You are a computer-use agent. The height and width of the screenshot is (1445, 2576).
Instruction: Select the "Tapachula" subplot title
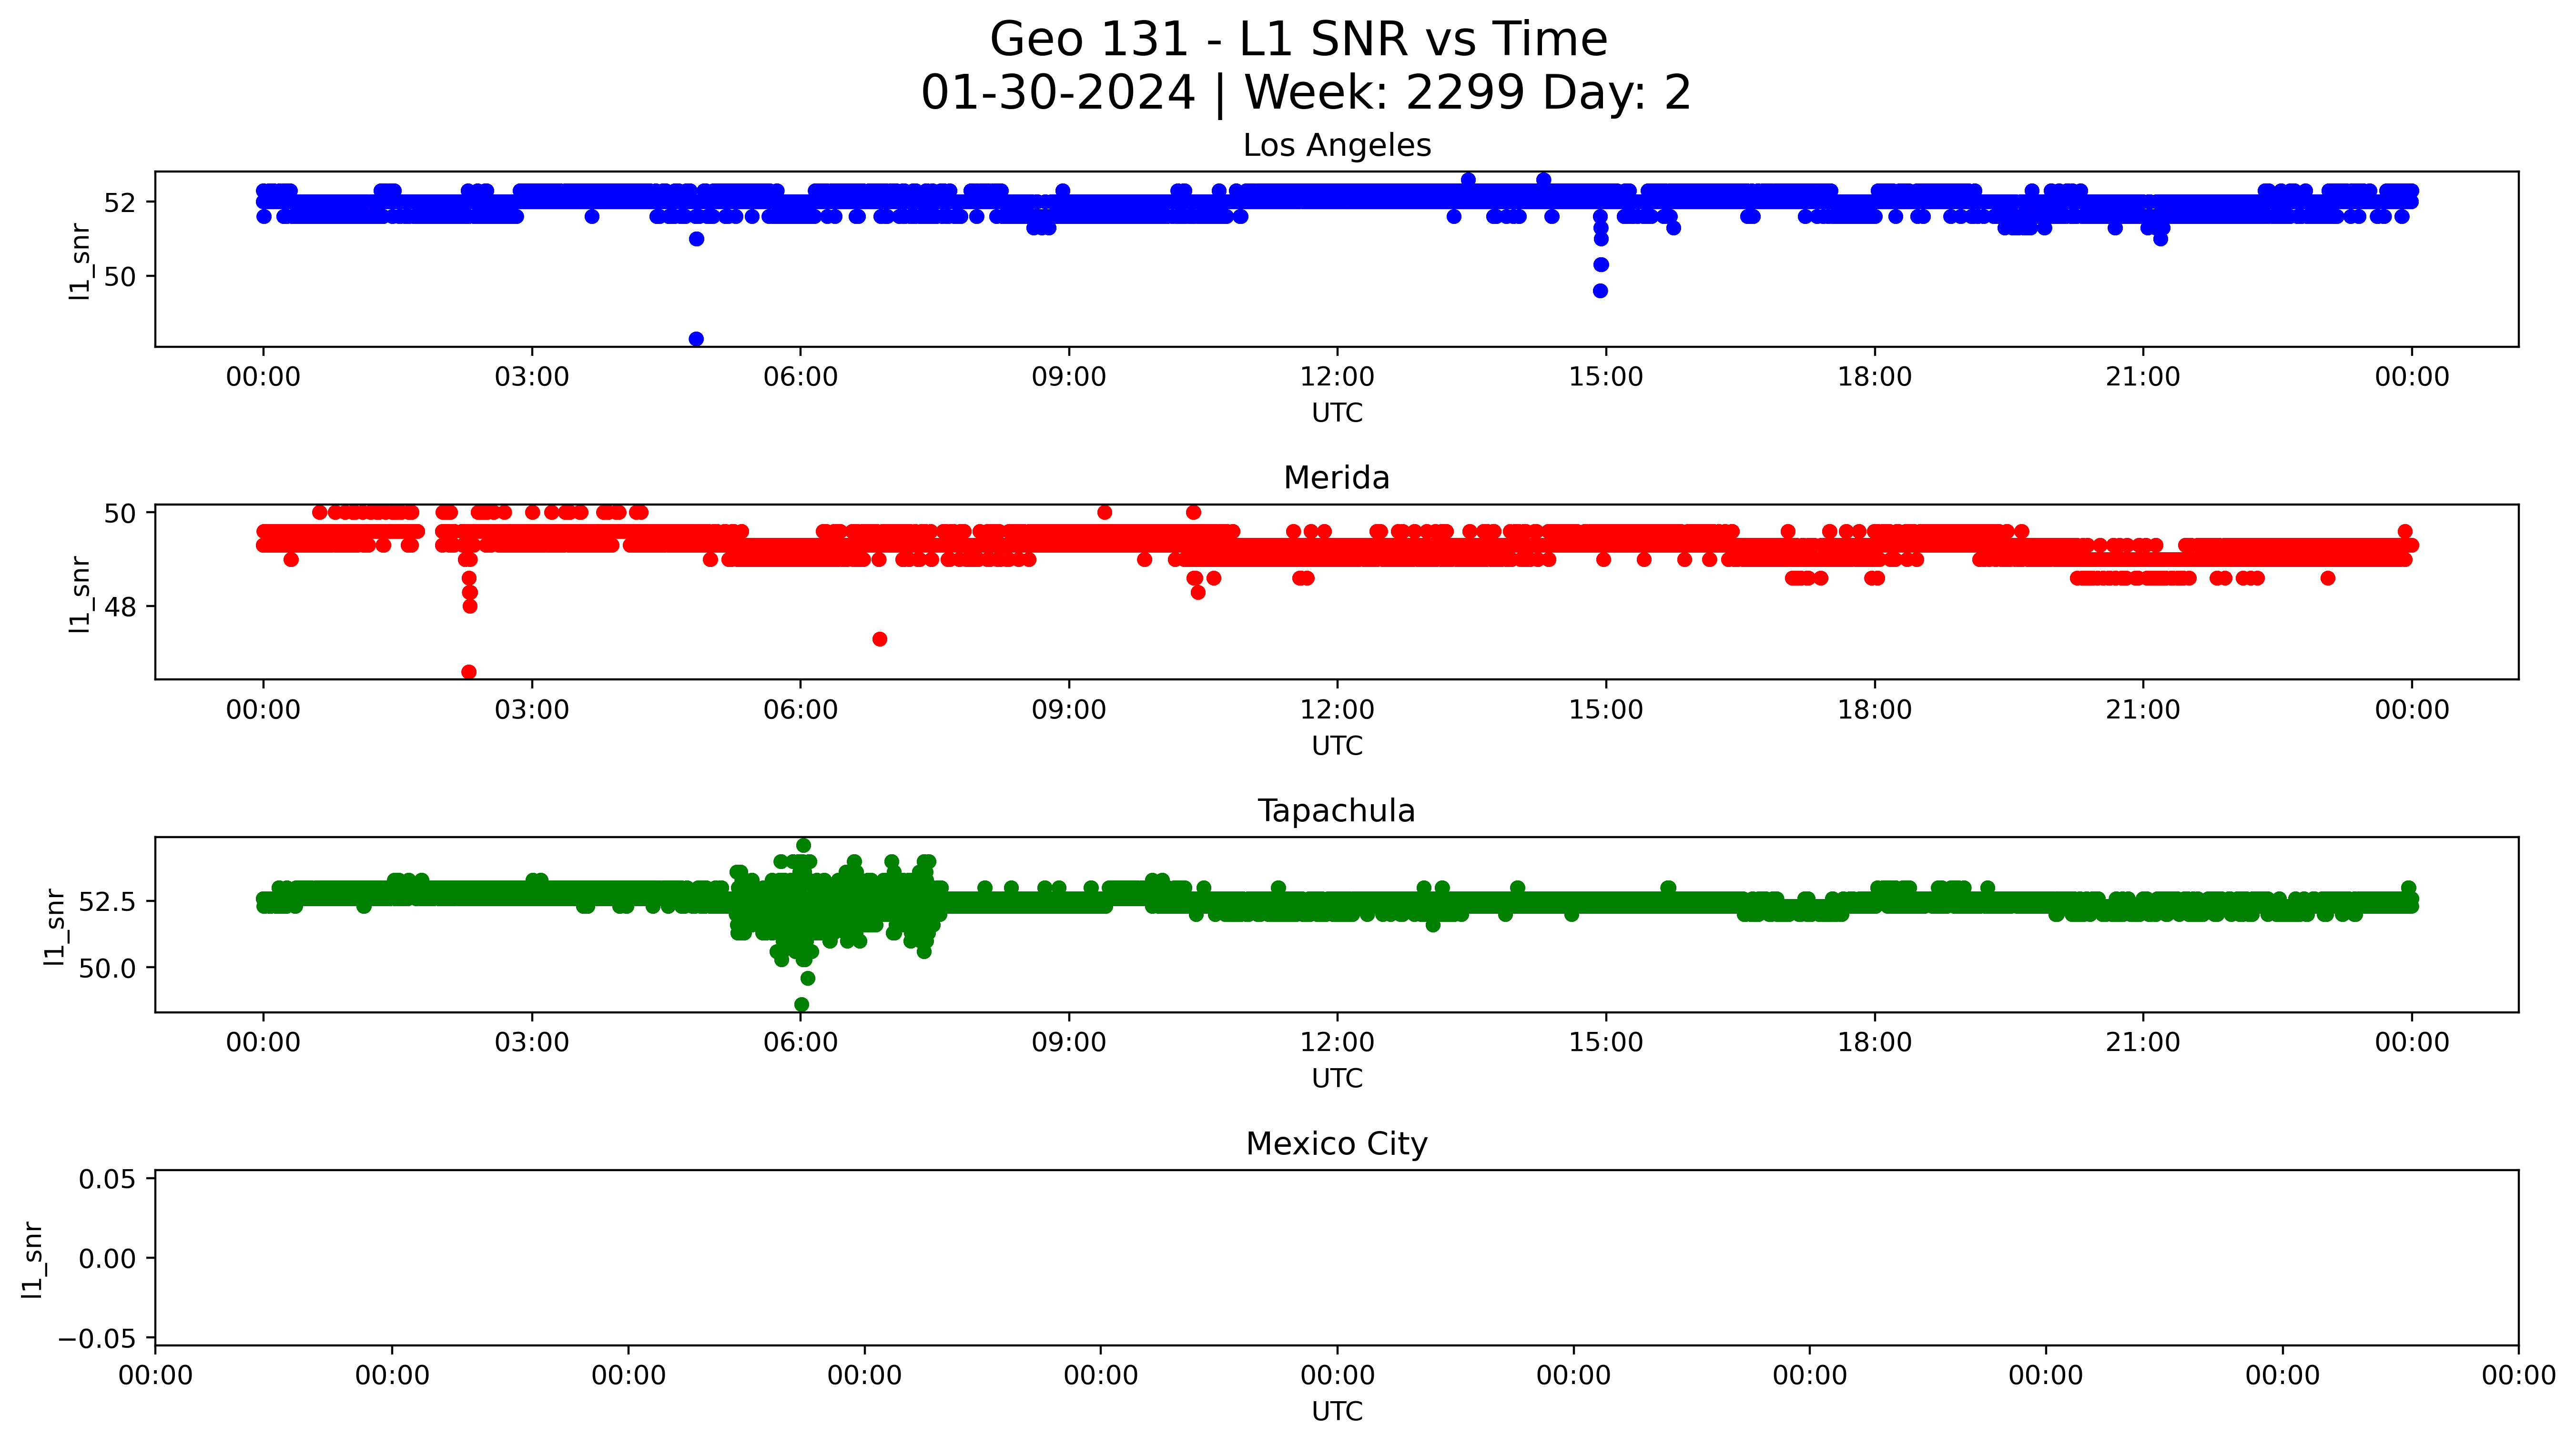pos(1337,811)
